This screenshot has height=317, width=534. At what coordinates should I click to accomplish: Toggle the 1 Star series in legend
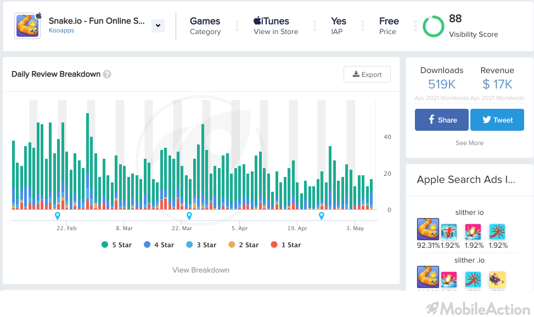286,244
